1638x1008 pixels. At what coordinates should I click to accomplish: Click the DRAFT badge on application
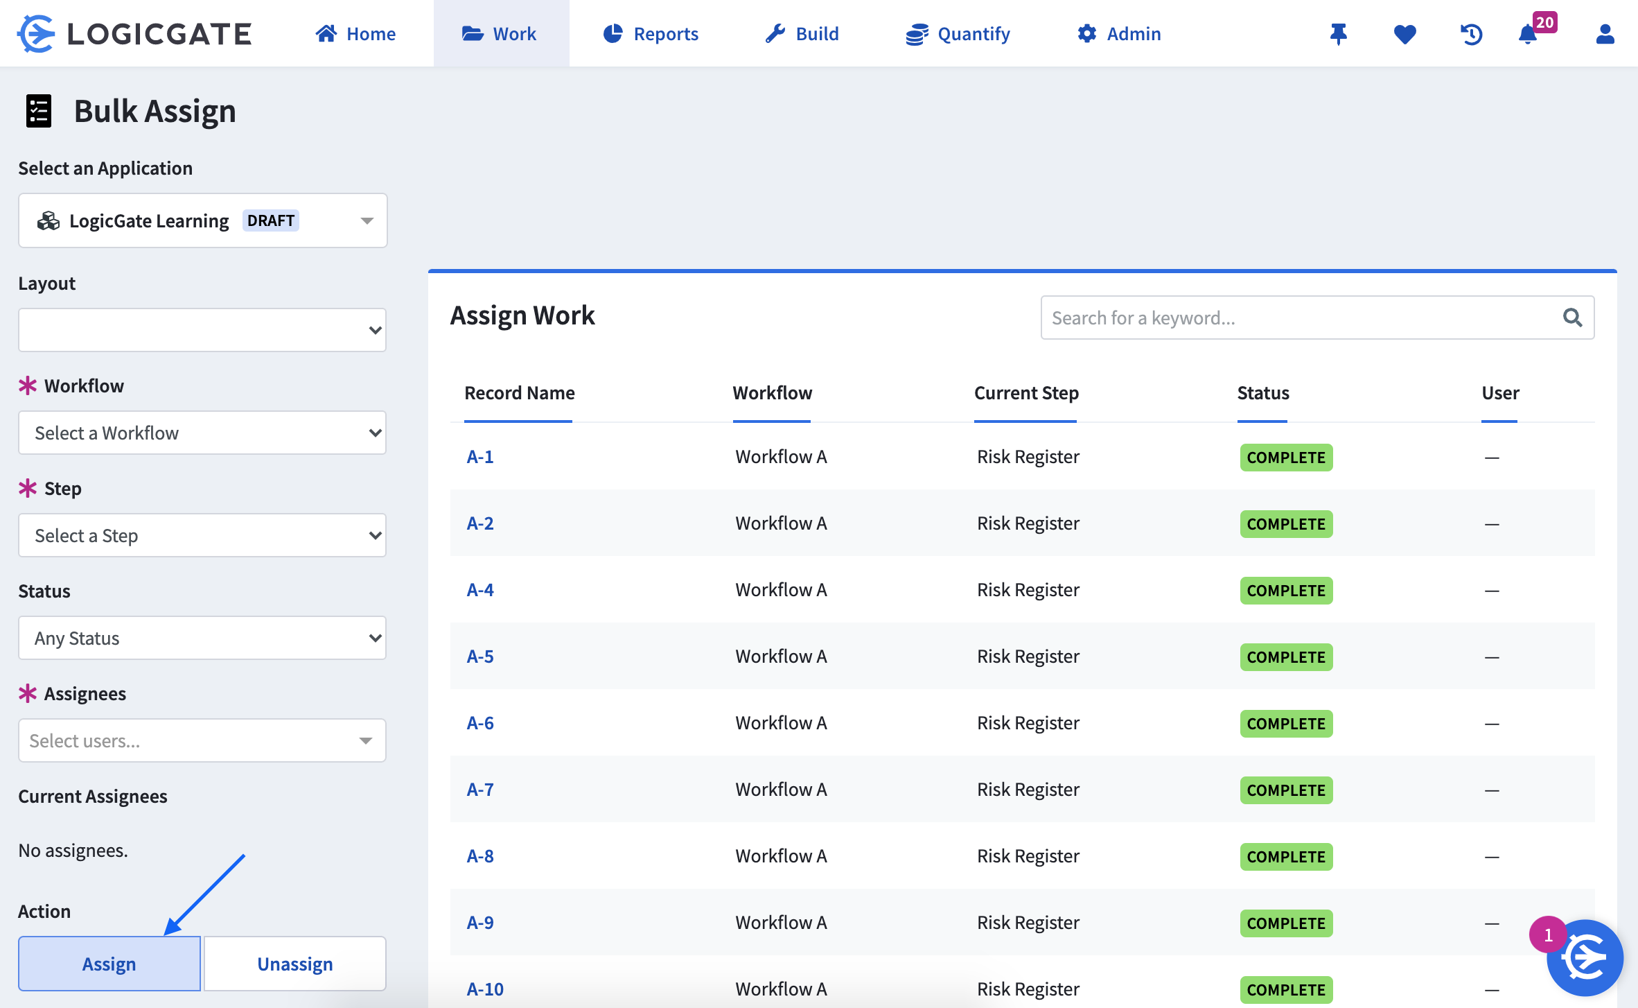[271, 220]
